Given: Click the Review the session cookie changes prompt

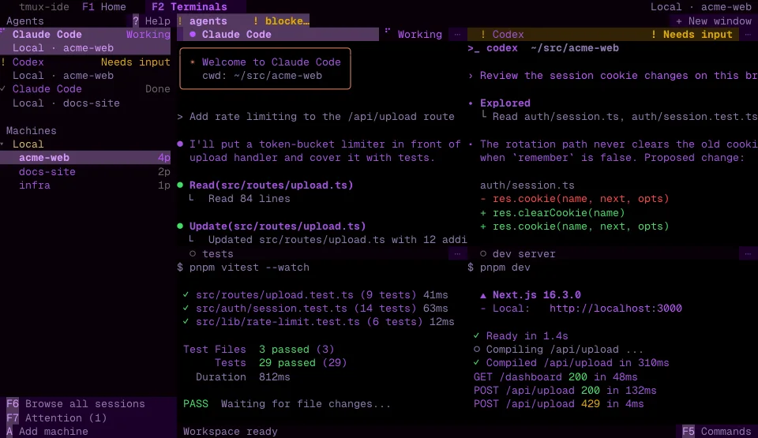Looking at the screenshot, I should point(613,76).
